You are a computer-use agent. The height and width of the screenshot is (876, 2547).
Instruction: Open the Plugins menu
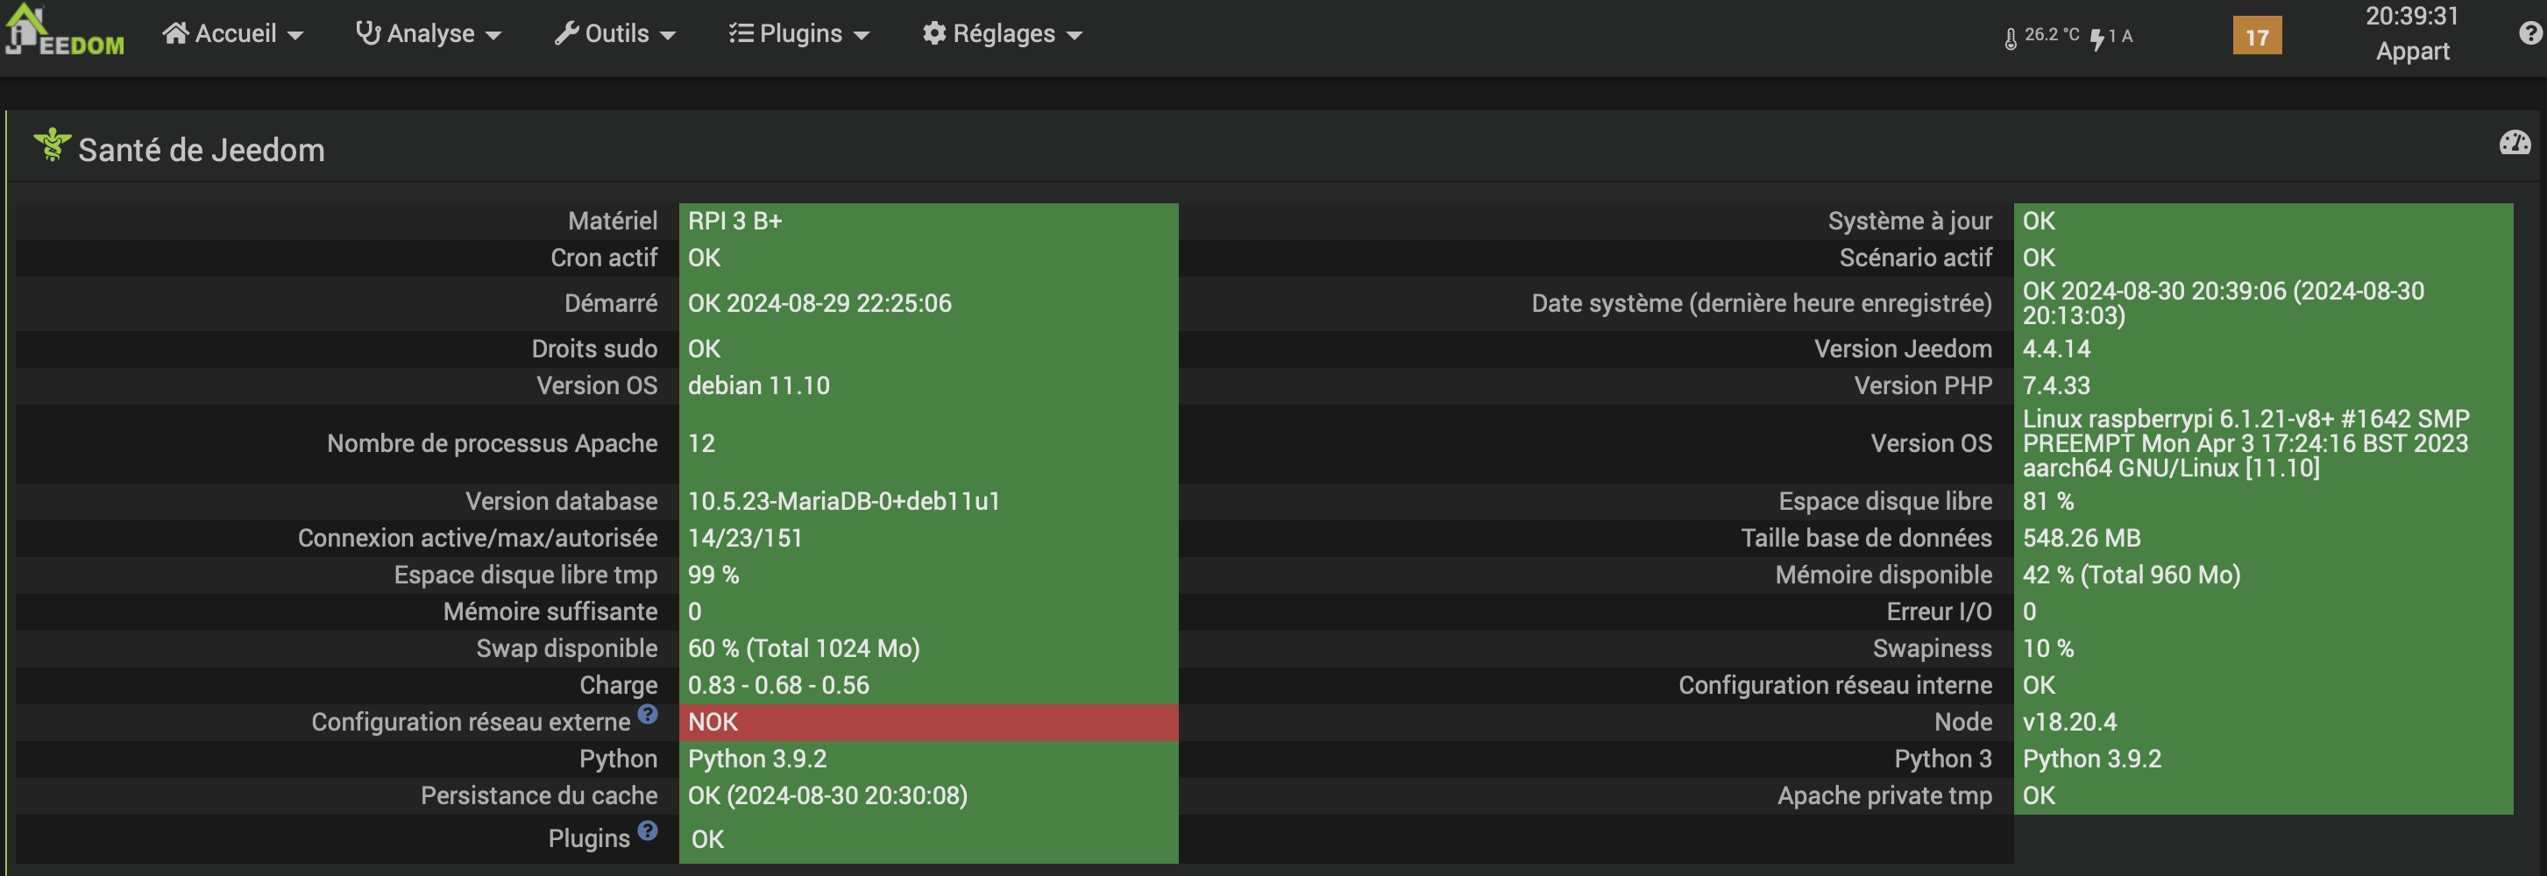799,33
